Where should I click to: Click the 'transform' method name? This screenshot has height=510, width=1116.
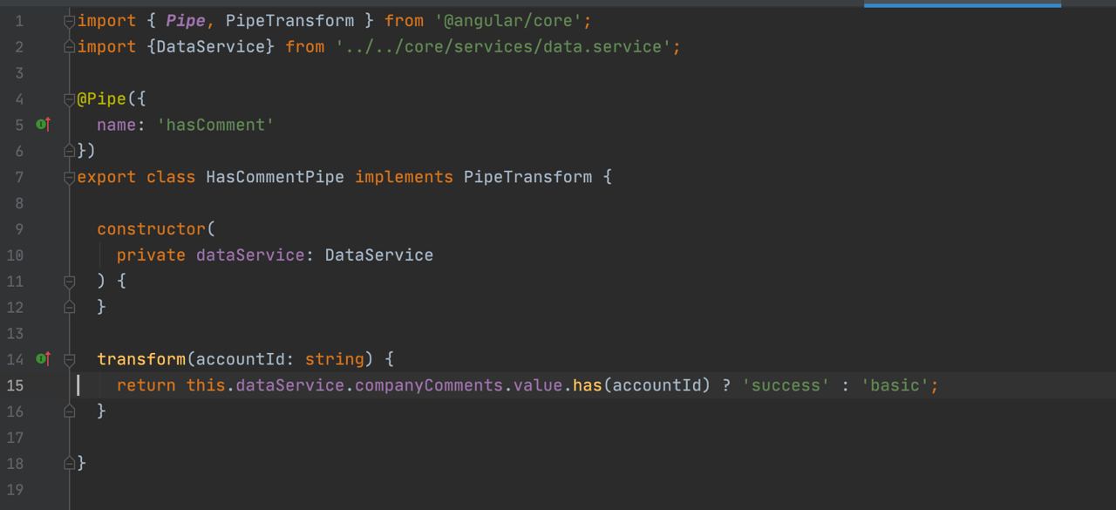(x=141, y=359)
